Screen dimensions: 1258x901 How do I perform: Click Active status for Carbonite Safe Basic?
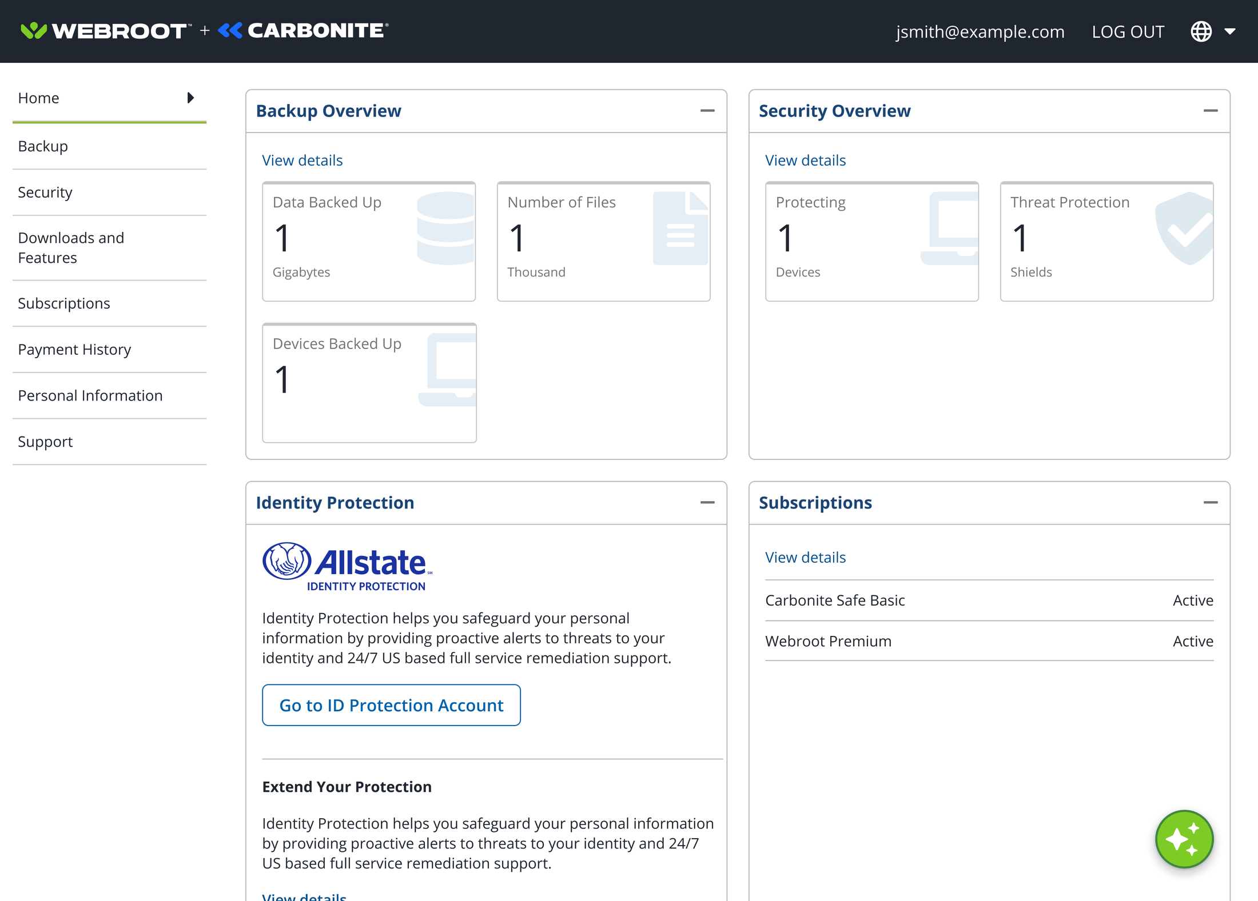[x=1193, y=600]
